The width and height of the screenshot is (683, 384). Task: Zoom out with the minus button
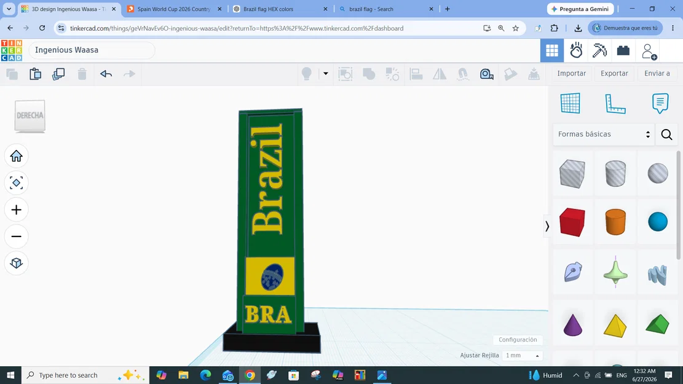coord(16,237)
